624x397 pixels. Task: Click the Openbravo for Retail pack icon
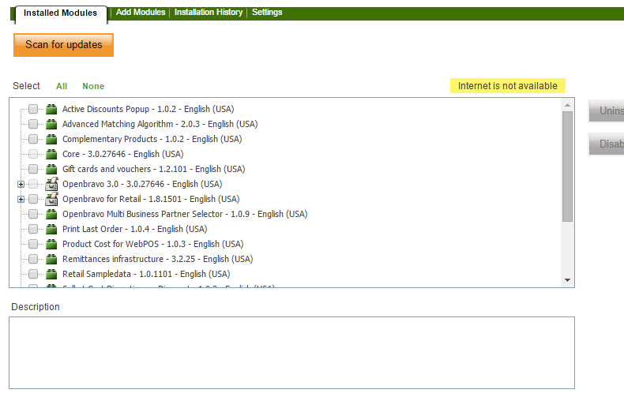pos(51,199)
